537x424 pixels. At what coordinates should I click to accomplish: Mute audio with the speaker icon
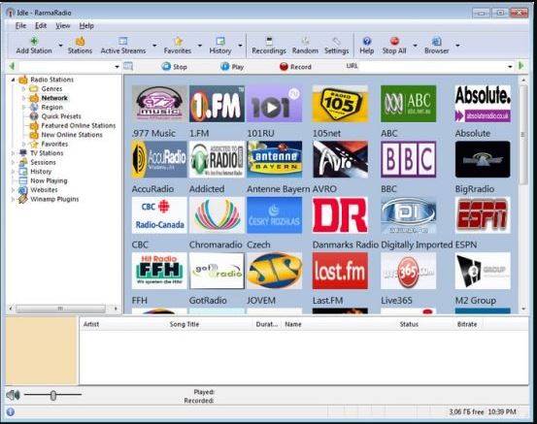tap(13, 395)
